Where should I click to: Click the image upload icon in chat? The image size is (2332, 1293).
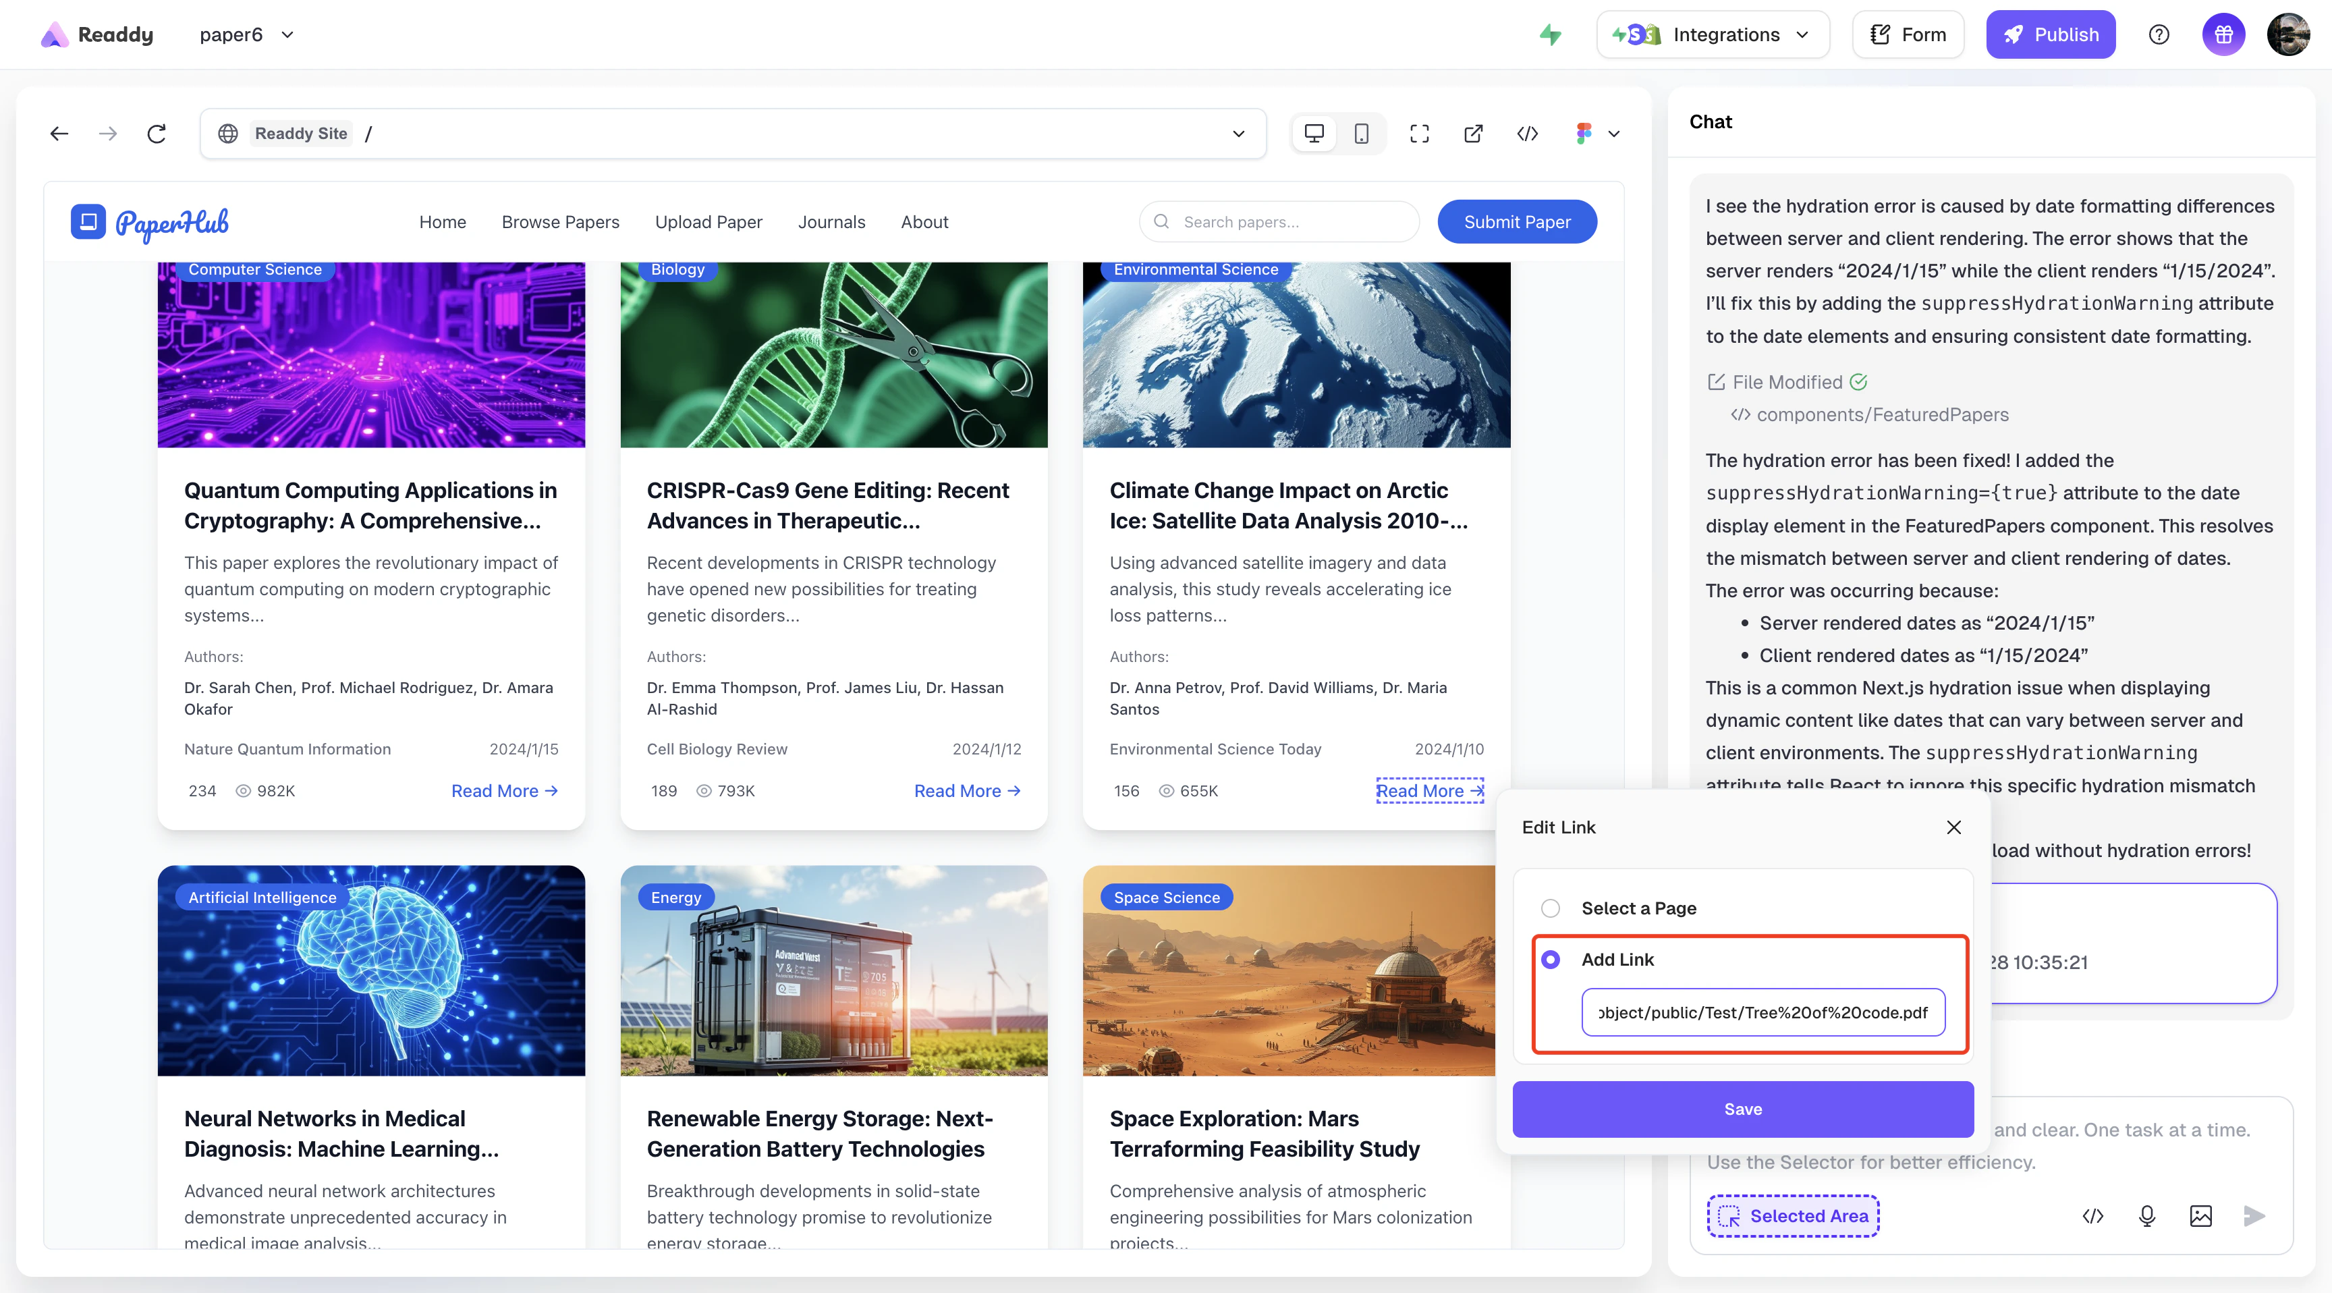pos(2200,1216)
